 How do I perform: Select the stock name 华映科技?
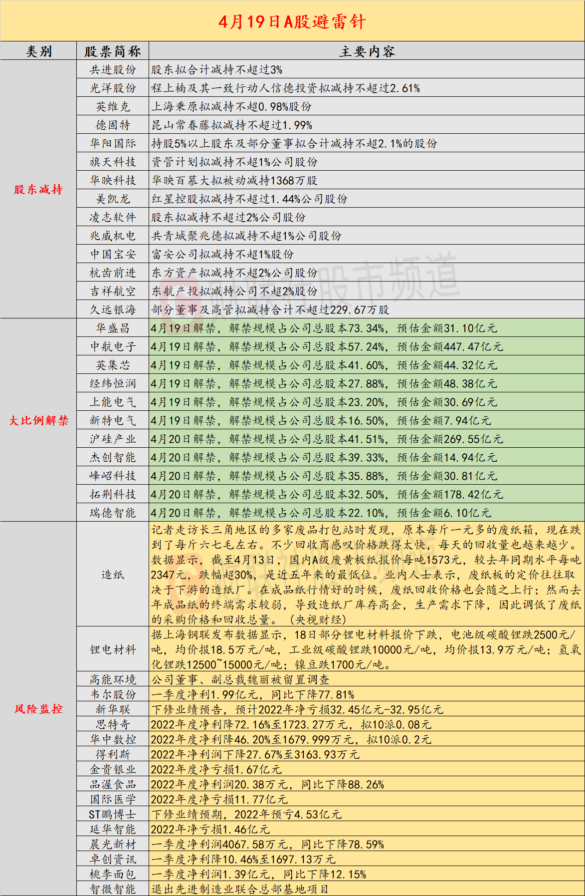[113, 180]
